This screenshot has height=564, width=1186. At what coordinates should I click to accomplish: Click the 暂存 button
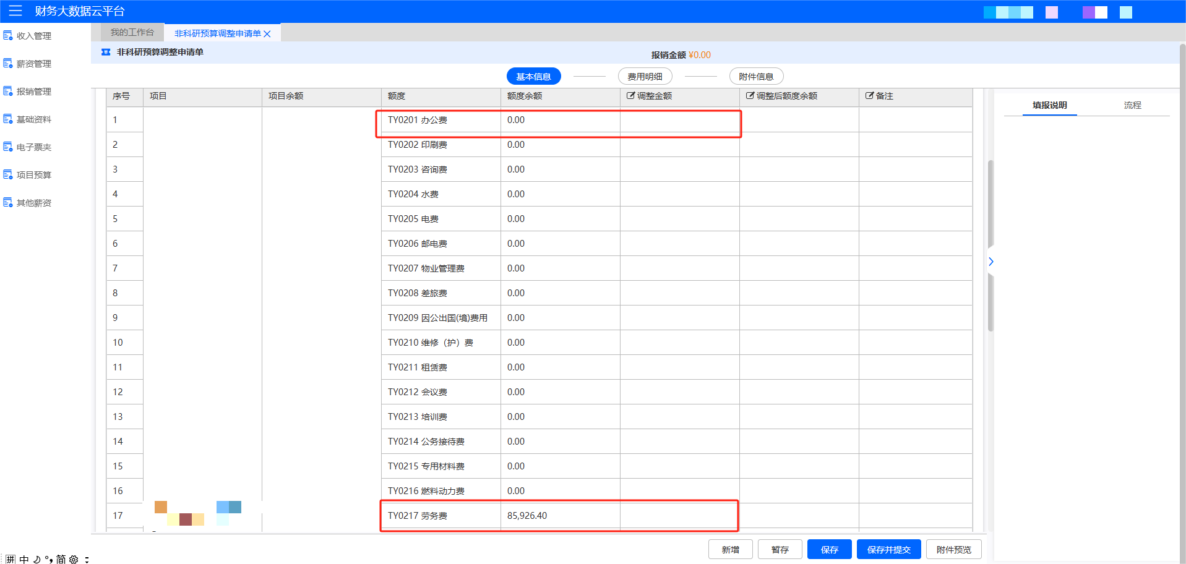tap(780, 549)
